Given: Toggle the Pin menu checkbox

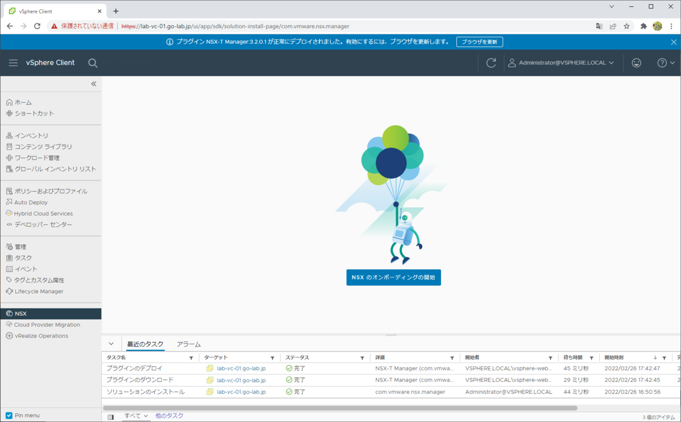Looking at the screenshot, I should pyautogui.click(x=9, y=415).
